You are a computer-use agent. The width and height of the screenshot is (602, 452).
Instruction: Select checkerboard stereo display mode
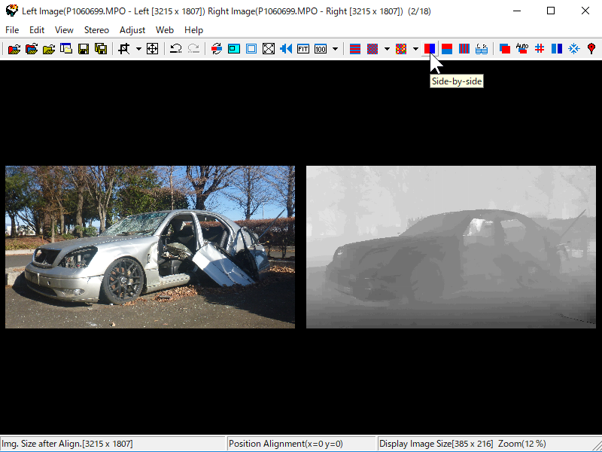click(x=372, y=49)
